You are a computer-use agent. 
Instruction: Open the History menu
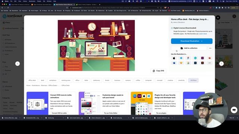[x=25, y=1]
